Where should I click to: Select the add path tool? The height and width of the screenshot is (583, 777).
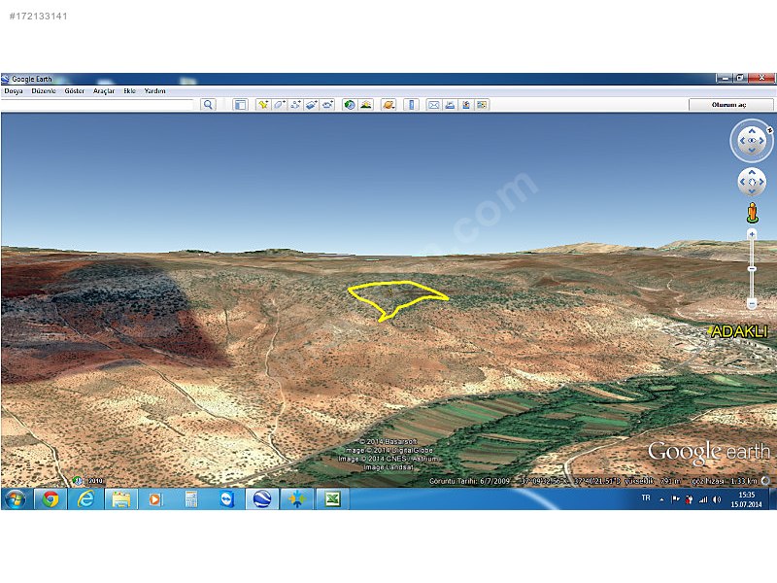click(295, 105)
